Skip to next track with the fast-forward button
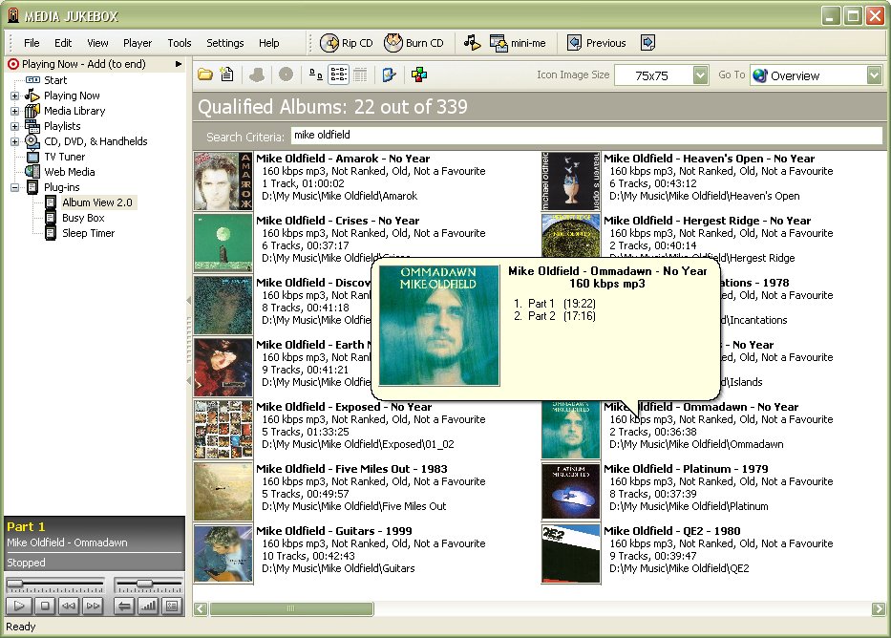 pyautogui.click(x=93, y=606)
